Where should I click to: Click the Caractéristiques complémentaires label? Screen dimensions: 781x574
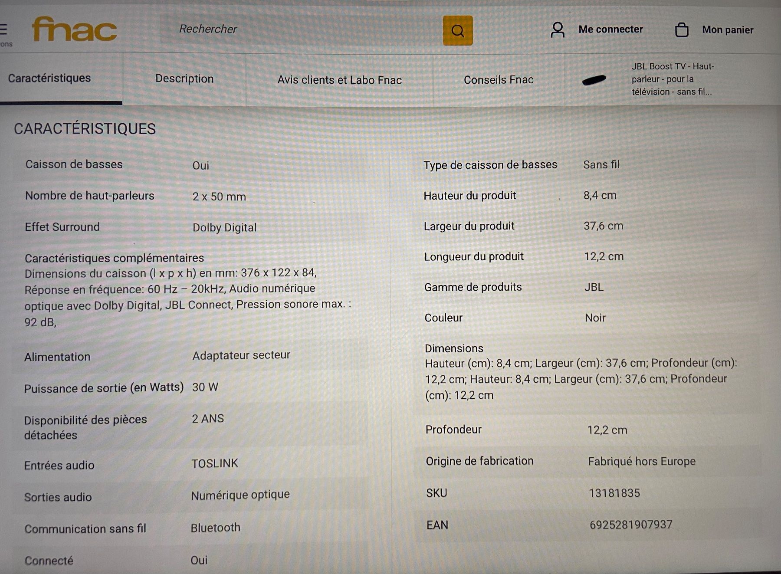click(114, 258)
